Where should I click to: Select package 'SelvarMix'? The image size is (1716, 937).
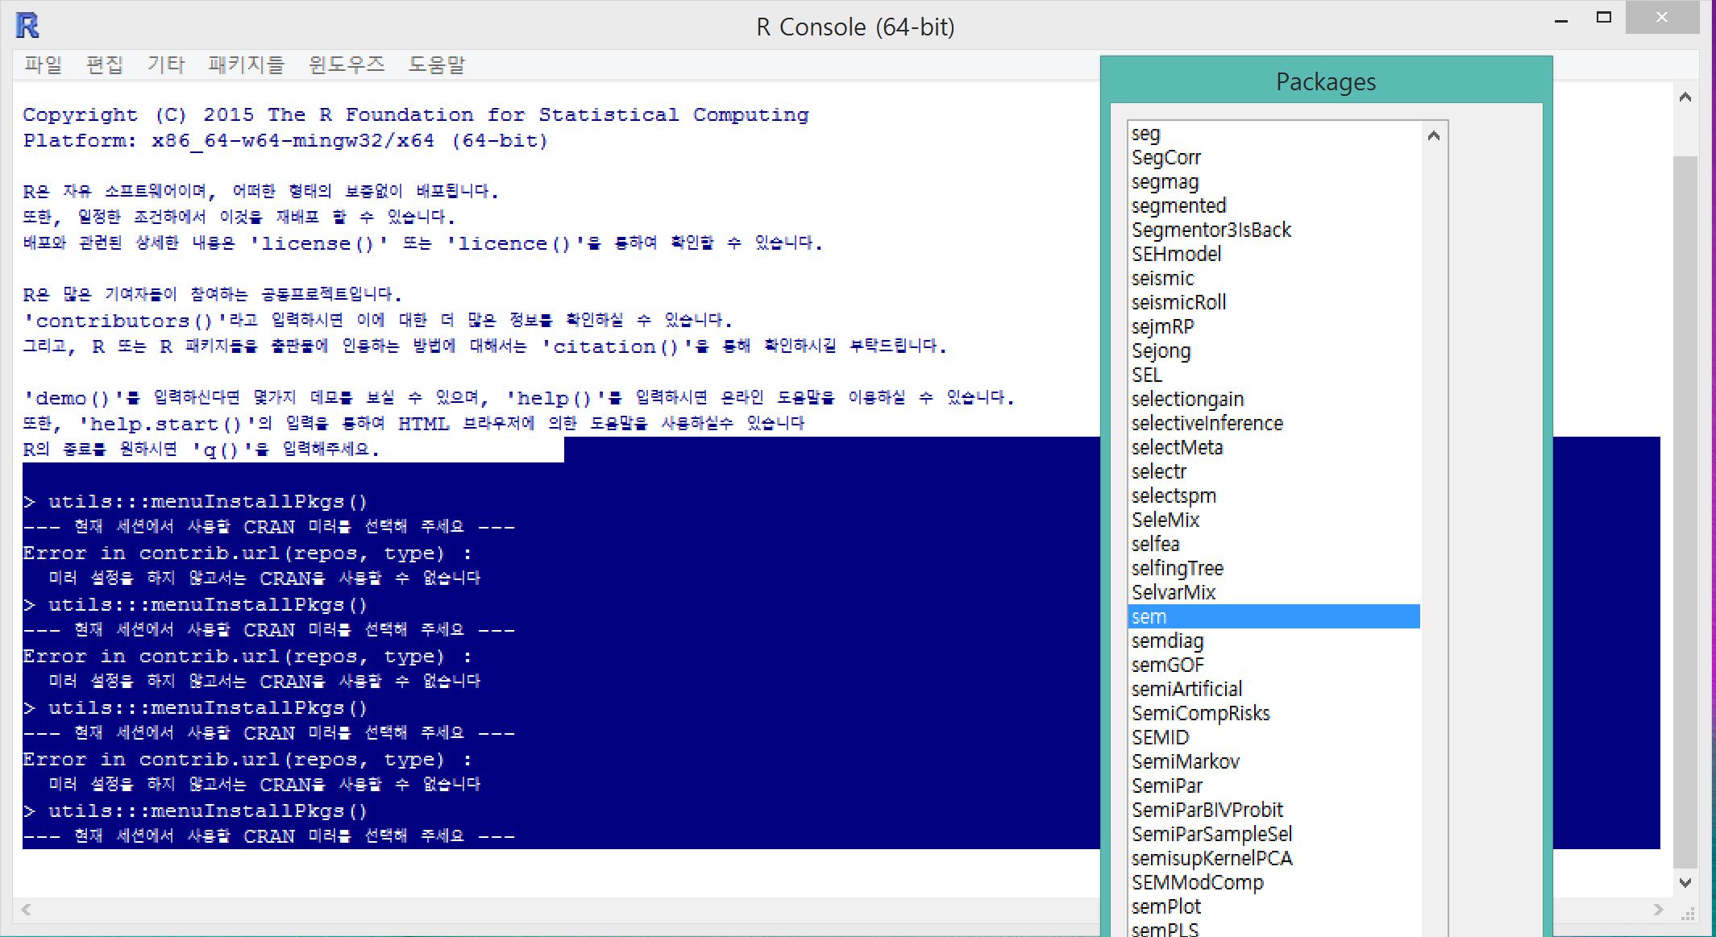(1273, 593)
